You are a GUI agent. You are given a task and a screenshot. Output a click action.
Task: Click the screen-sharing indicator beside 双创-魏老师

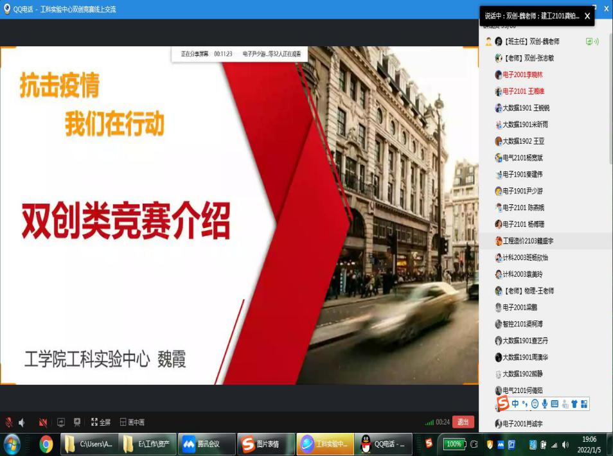[x=591, y=42]
